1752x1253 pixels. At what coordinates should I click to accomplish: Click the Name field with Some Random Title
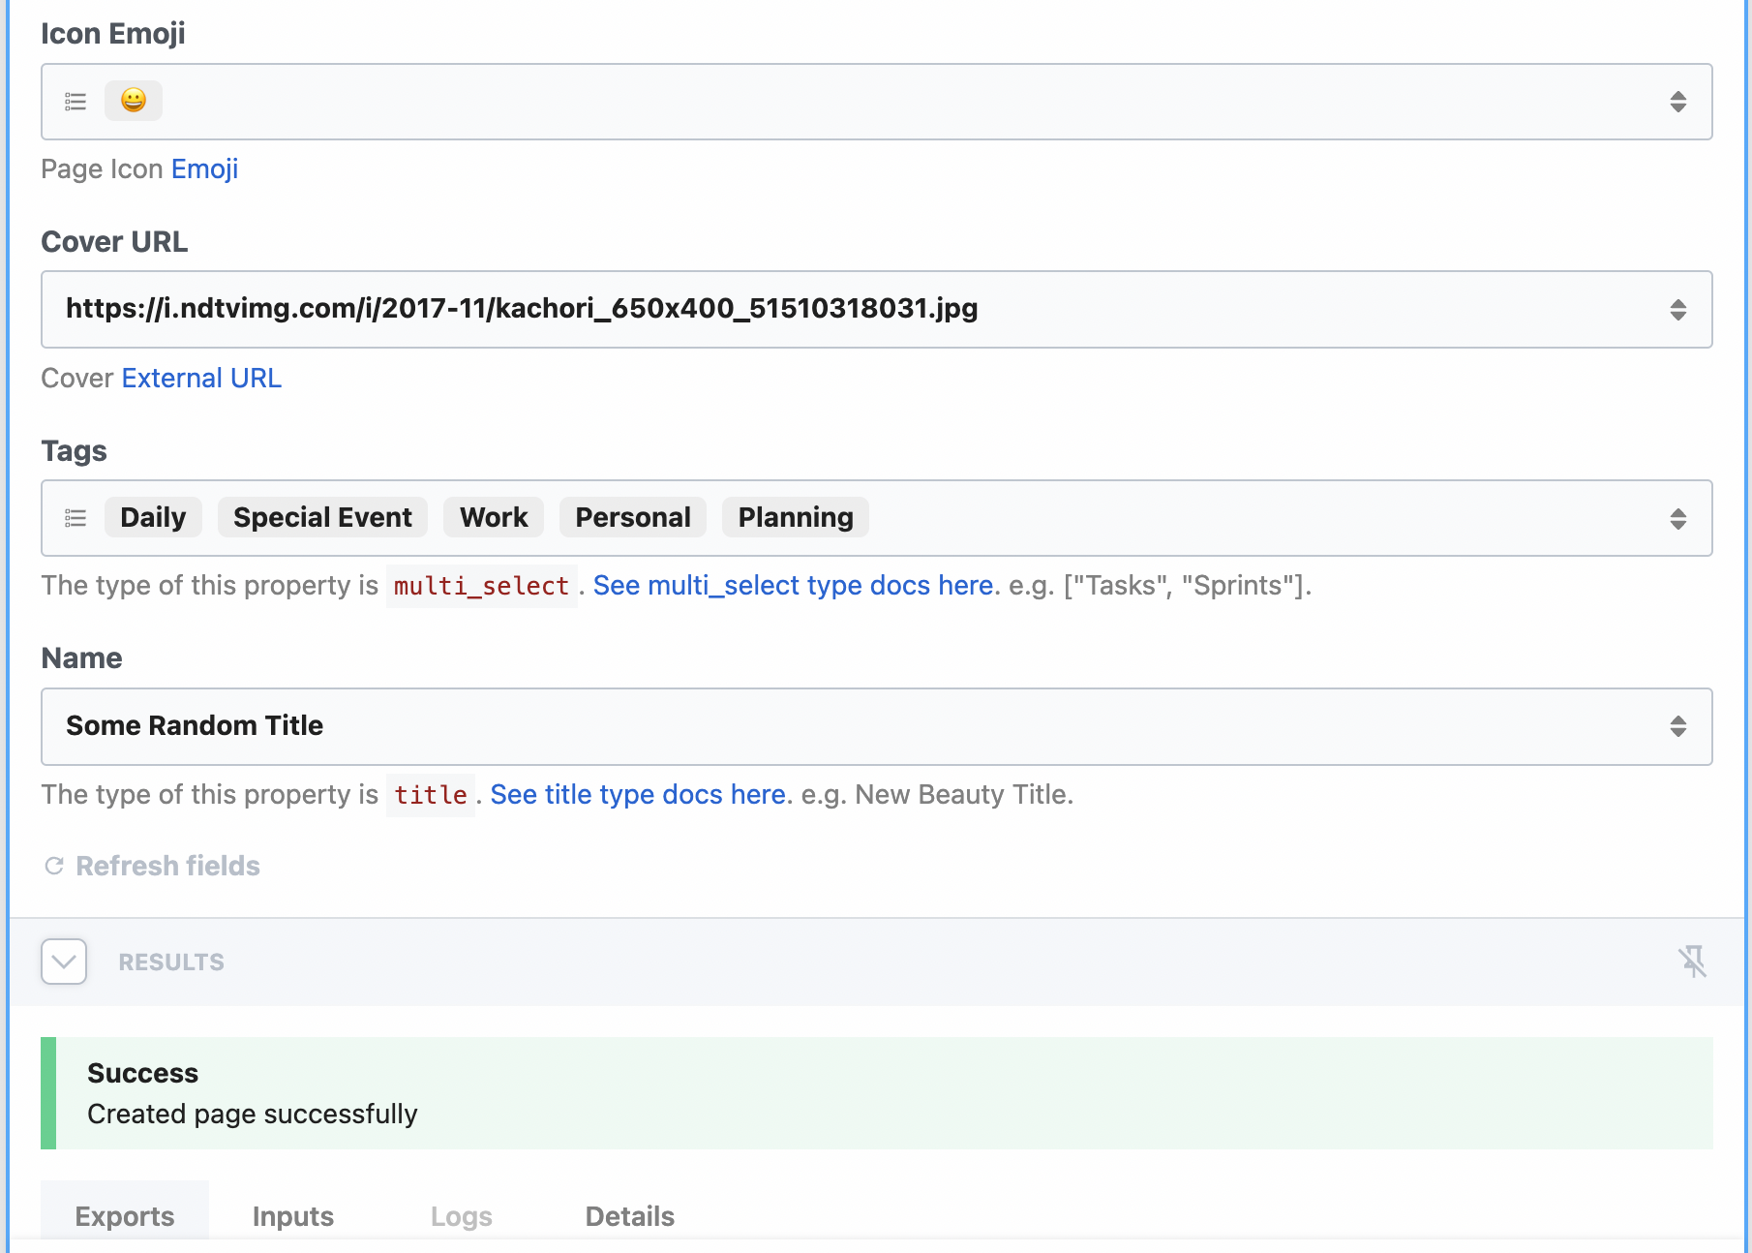(877, 727)
